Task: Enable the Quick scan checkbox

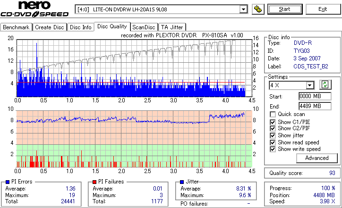Action: tap(273, 114)
